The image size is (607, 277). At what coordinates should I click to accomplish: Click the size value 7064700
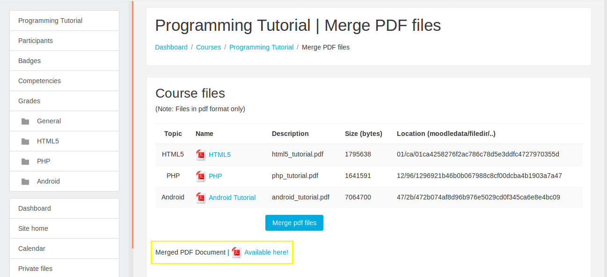click(x=358, y=197)
